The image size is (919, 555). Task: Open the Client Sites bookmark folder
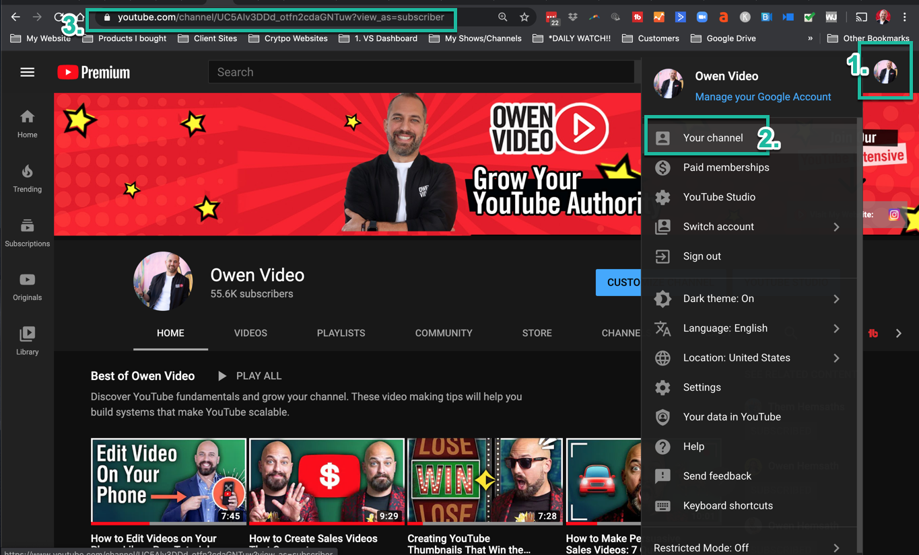pos(207,38)
